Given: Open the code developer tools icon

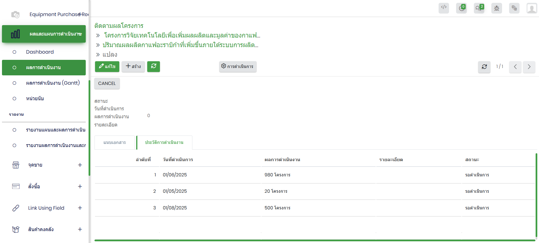Looking at the screenshot, I should pyautogui.click(x=444, y=8).
